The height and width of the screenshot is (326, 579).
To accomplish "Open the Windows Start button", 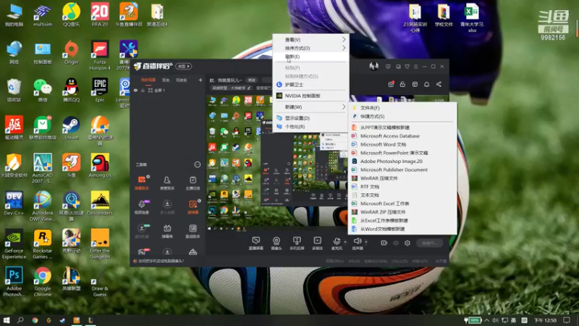I will (x=7, y=320).
